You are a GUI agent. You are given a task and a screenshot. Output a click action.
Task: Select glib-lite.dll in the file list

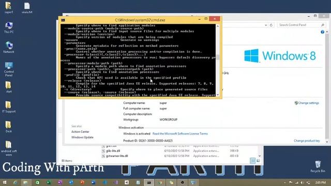(x=113, y=151)
